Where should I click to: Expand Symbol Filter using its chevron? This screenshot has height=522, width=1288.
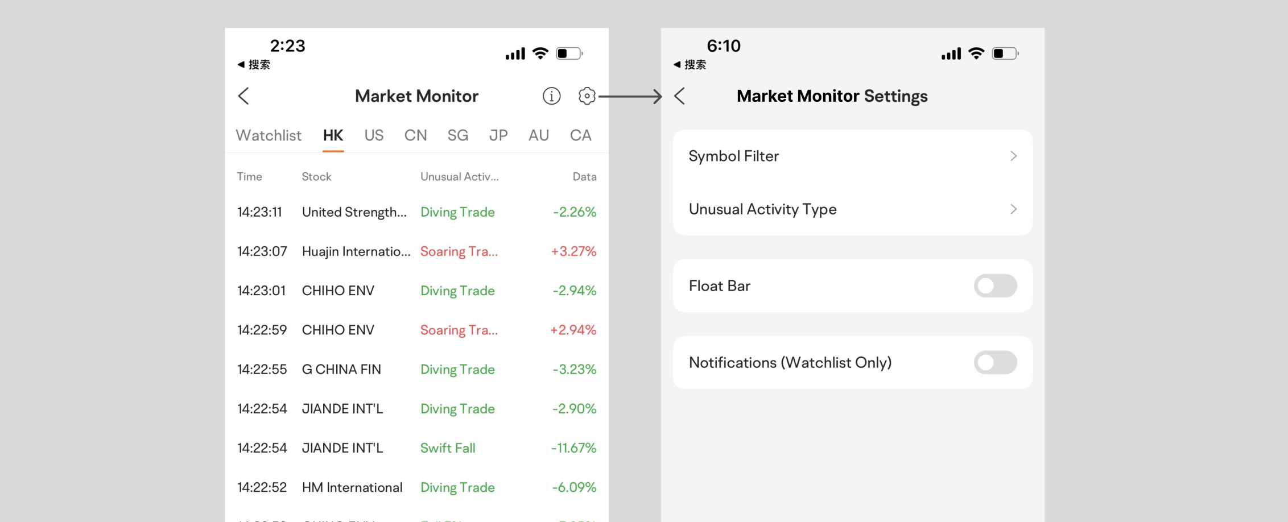1013,156
